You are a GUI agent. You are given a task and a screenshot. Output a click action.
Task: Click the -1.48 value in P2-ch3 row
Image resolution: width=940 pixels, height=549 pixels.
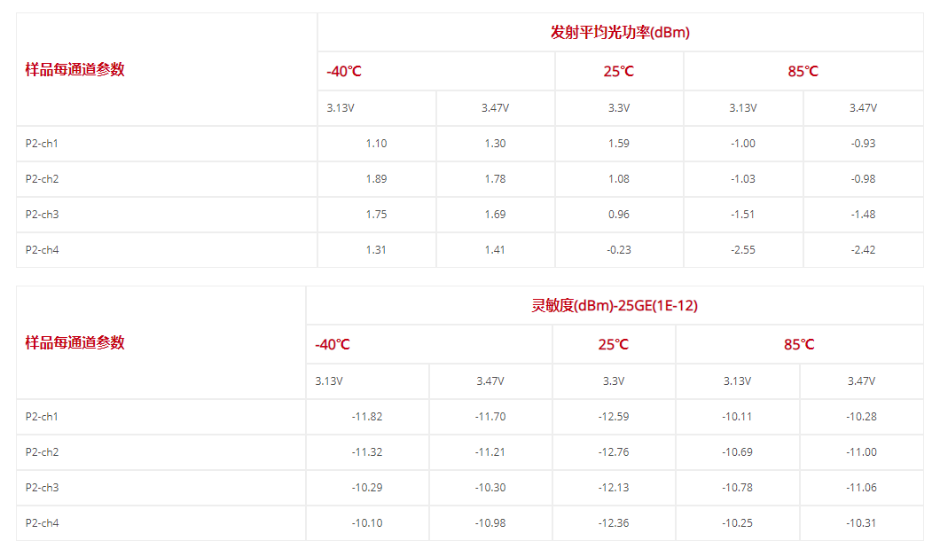tap(863, 215)
